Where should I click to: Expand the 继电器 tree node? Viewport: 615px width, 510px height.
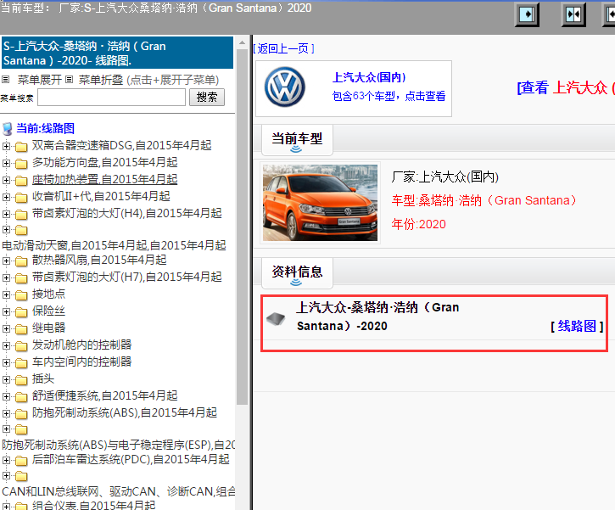(x=6, y=328)
